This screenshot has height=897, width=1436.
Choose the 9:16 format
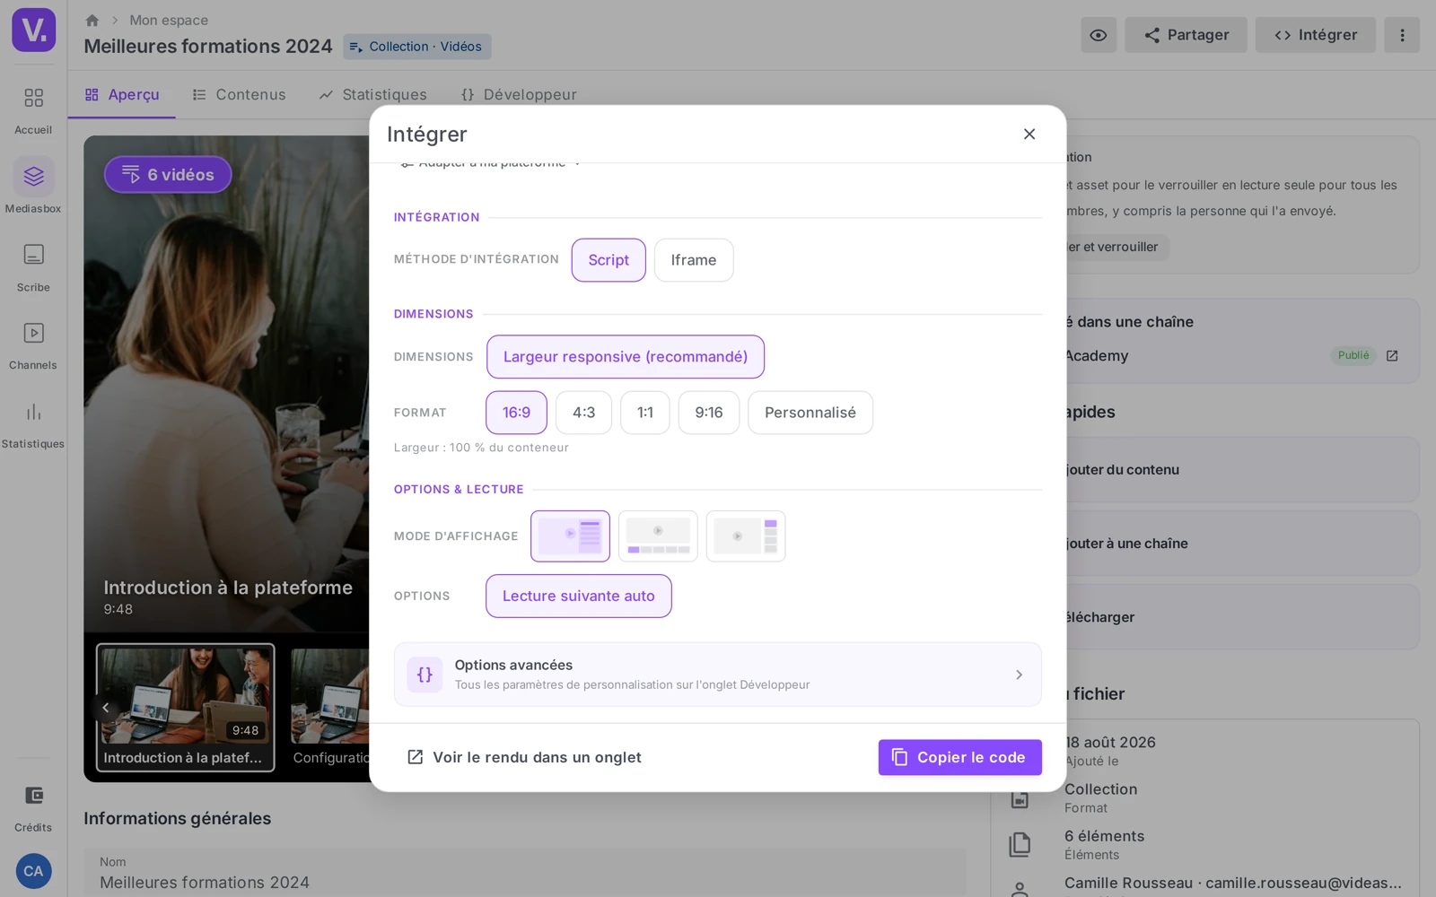pyautogui.click(x=708, y=413)
